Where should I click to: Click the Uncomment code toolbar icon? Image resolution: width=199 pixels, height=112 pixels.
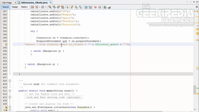point(109,7)
